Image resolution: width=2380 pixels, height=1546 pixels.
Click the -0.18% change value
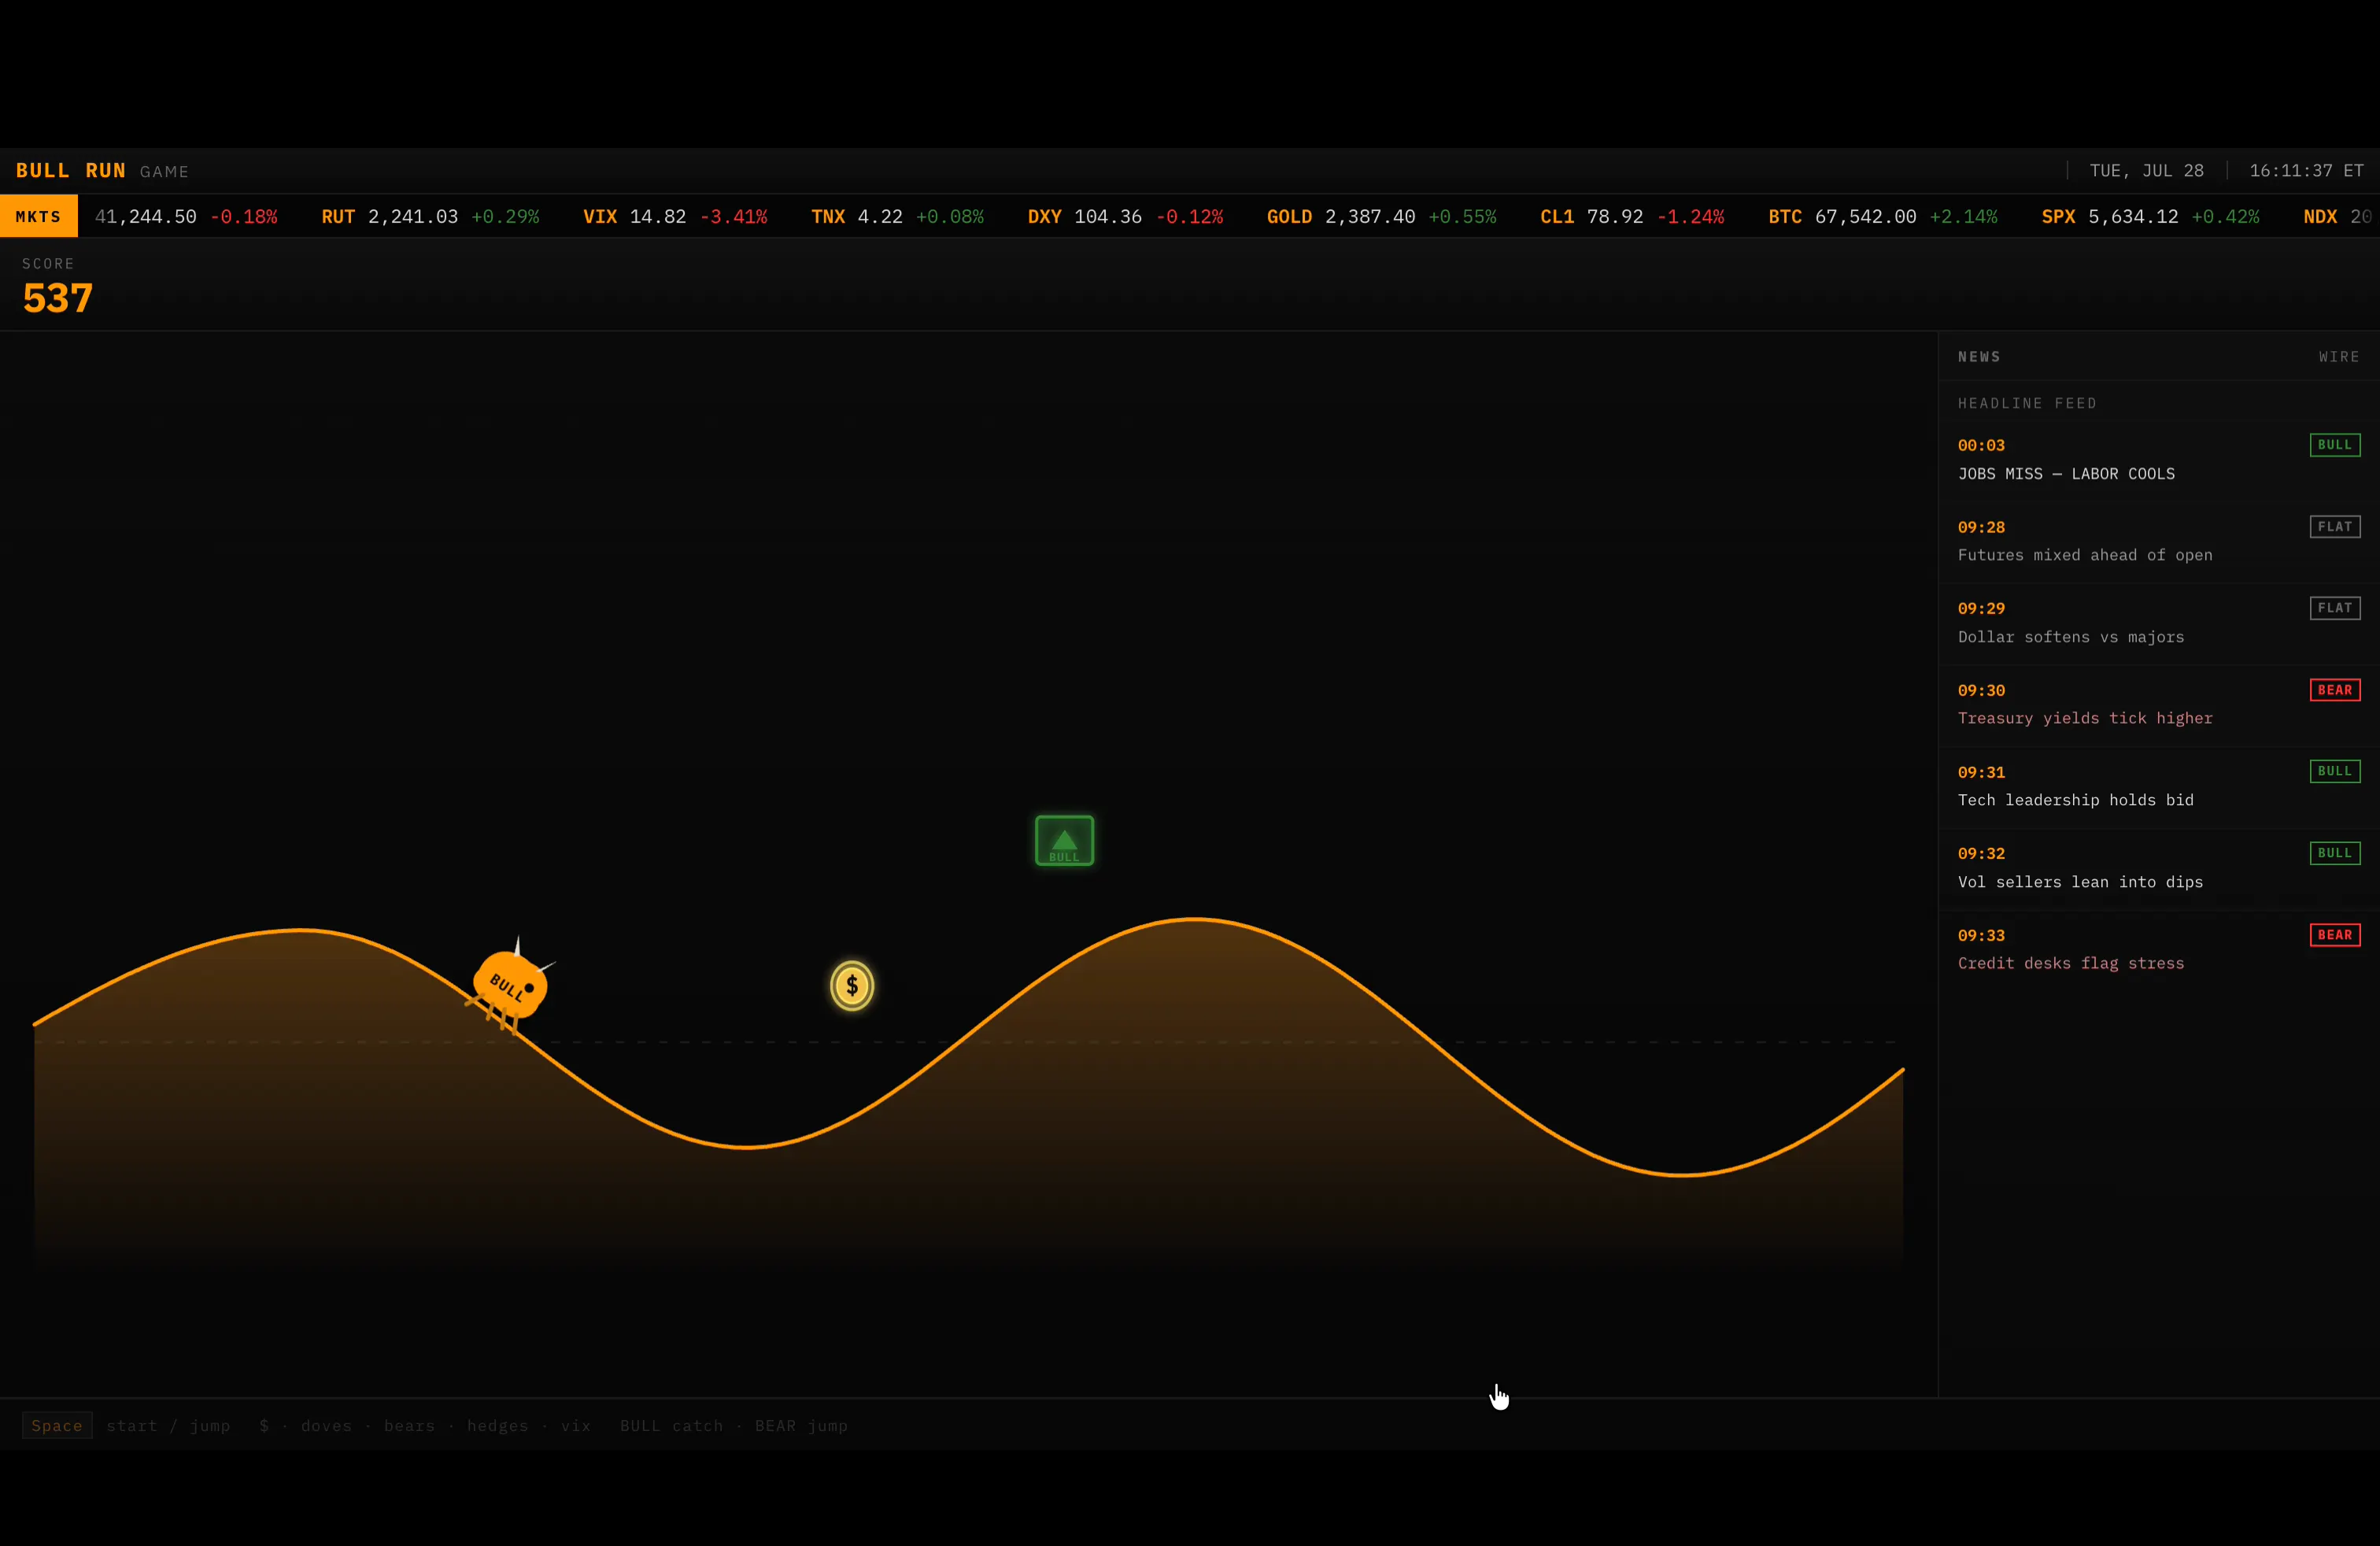tap(244, 217)
